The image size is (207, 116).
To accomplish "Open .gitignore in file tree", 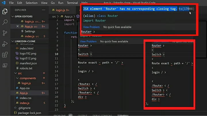I will (30, 108).
